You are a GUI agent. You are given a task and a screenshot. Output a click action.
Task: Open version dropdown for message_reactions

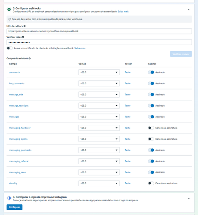point(99,106)
